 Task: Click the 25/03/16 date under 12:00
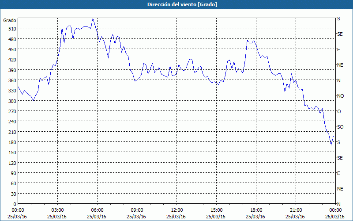click(176, 217)
